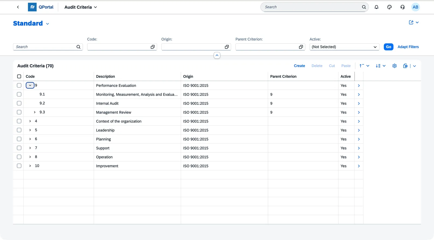The image size is (434, 240).
Task: Open export options dropdown arrow
Action: [414, 66]
